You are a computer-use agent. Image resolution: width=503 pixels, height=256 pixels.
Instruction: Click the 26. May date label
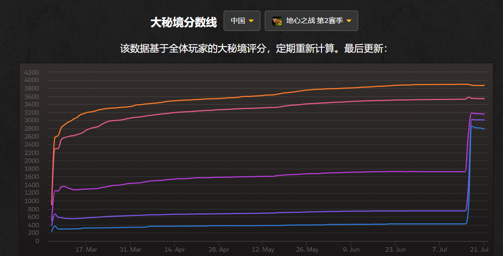pyautogui.click(x=307, y=249)
